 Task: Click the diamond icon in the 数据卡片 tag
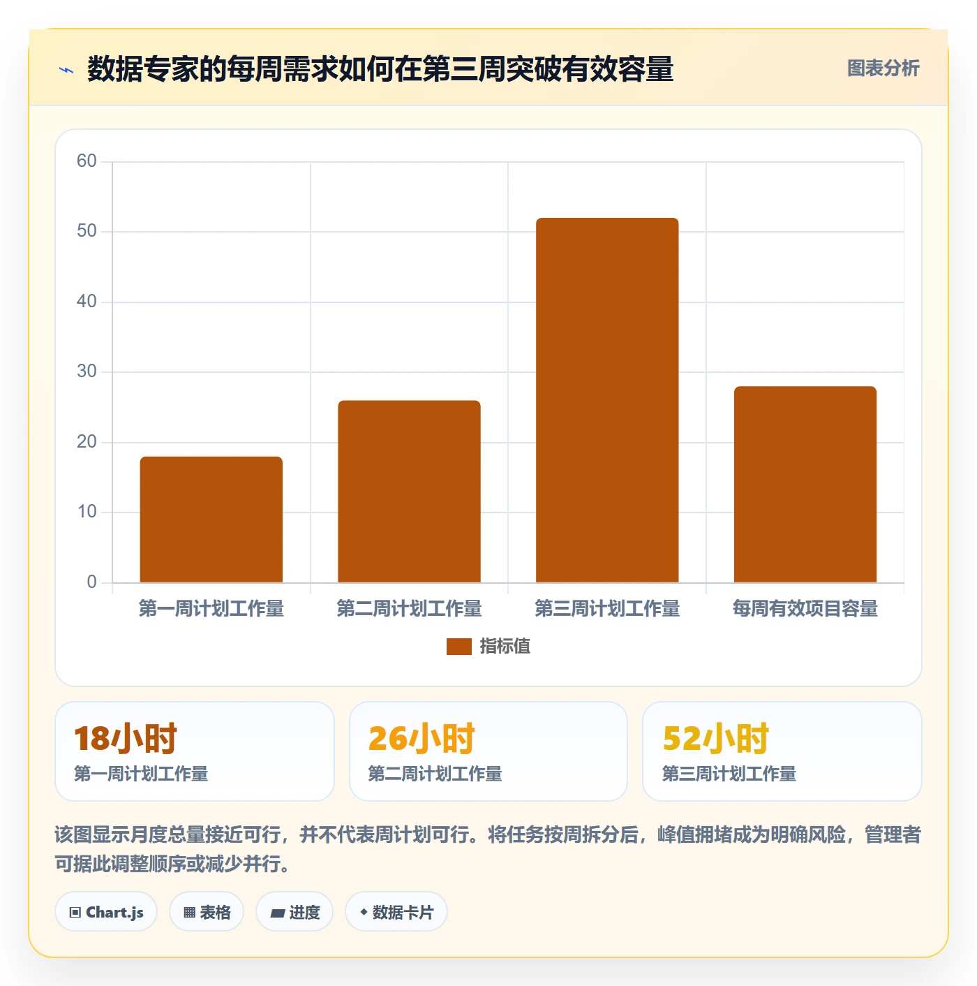pos(364,912)
